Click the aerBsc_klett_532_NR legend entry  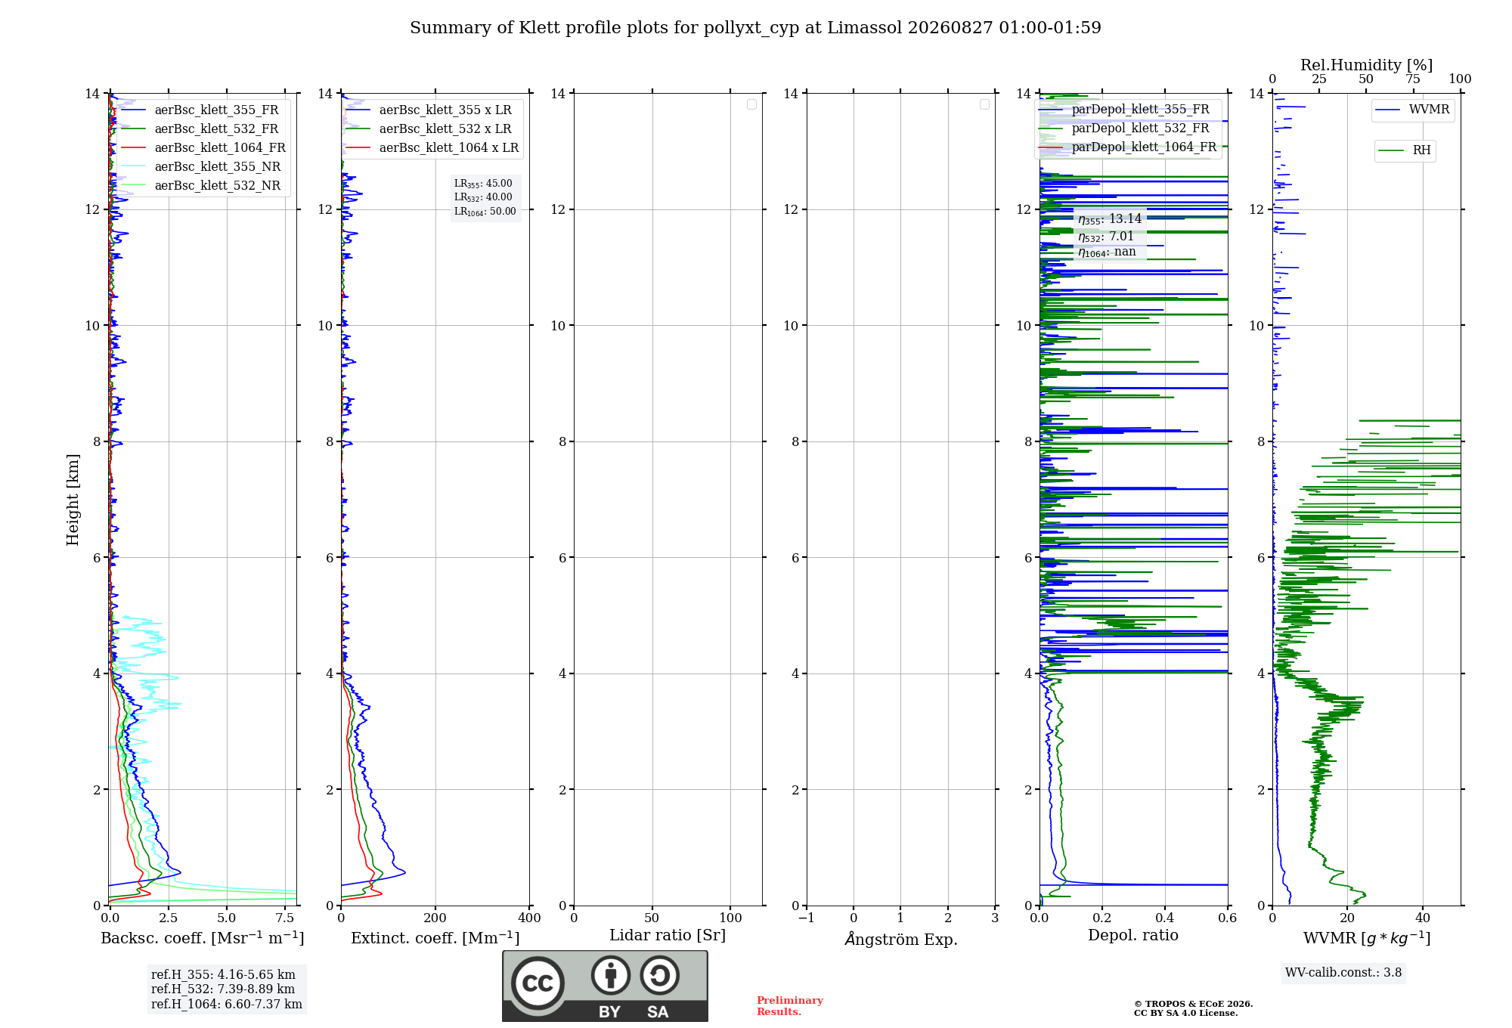[200, 186]
